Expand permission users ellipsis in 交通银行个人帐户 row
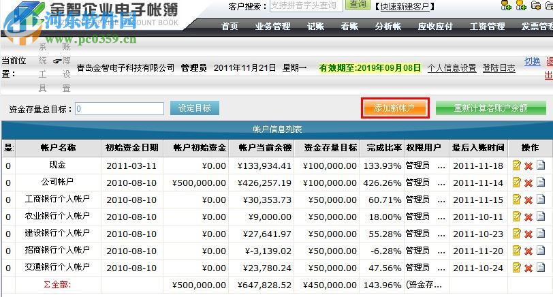The height and width of the screenshot is (297, 553). pos(441,269)
